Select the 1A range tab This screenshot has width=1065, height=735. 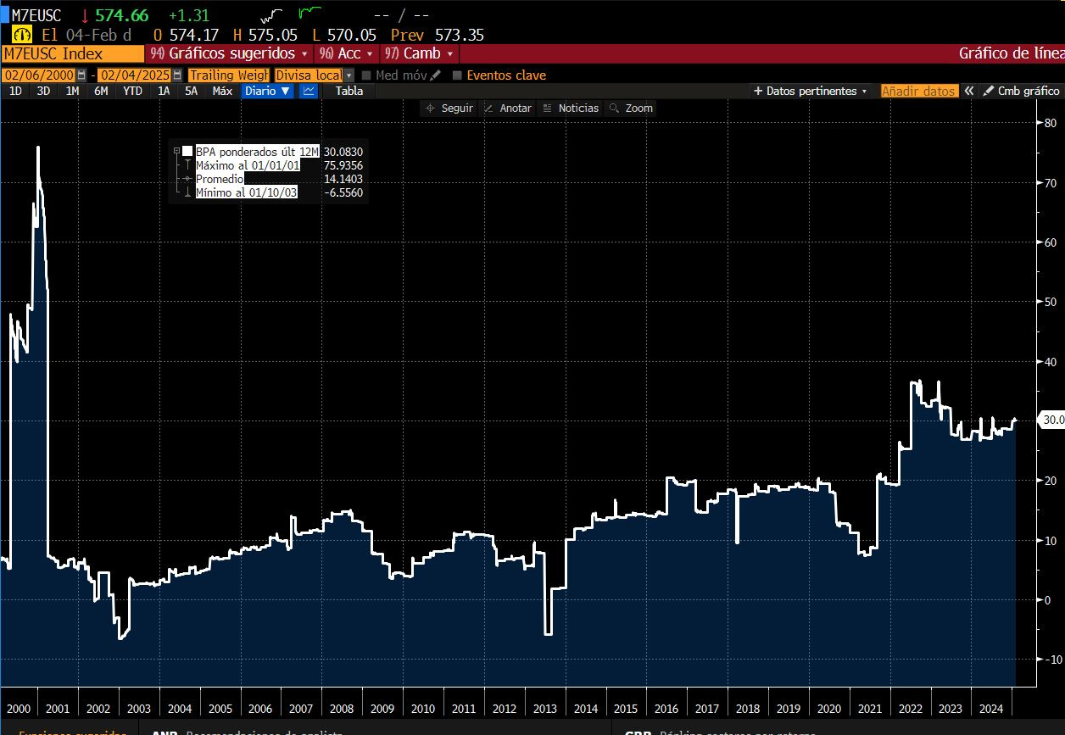164,91
